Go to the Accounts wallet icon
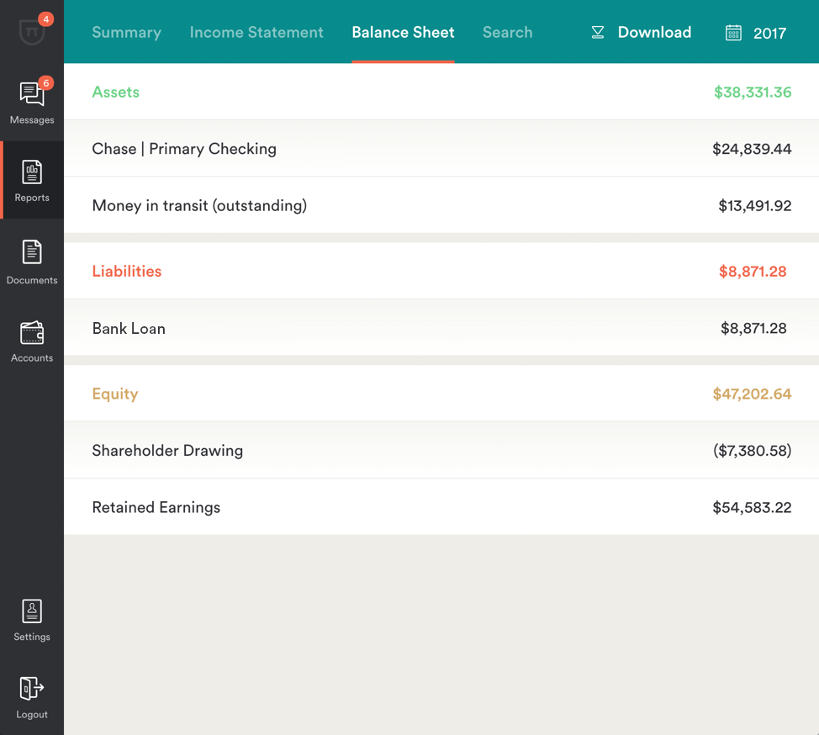The image size is (819, 735). click(x=32, y=333)
